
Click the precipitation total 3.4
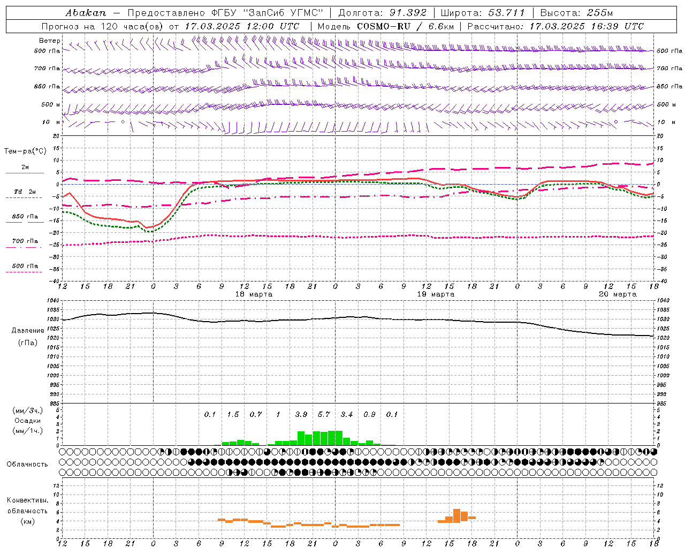[x=347, y=415]
